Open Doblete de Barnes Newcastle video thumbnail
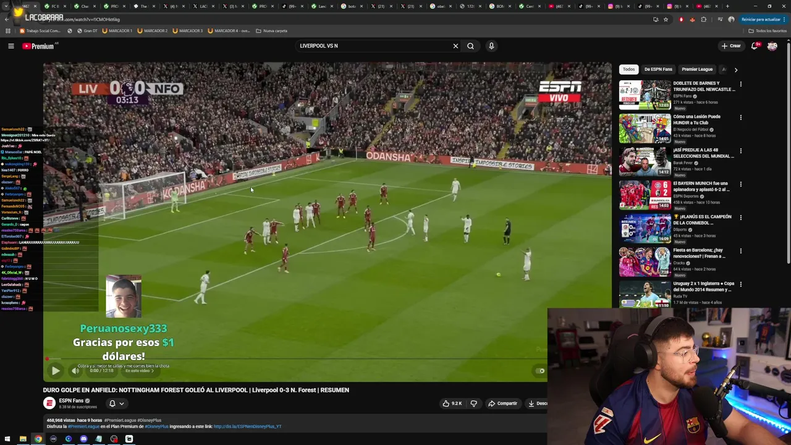 [x=645, y=95]
